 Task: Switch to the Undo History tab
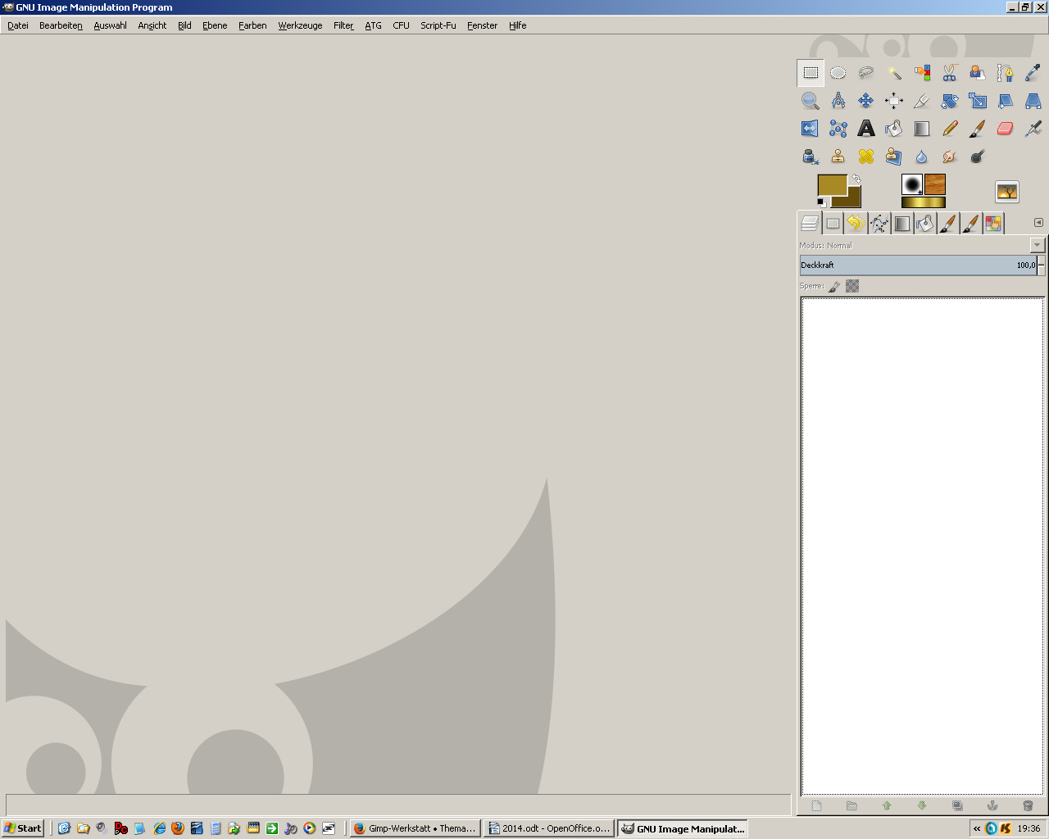click(856, 223)
